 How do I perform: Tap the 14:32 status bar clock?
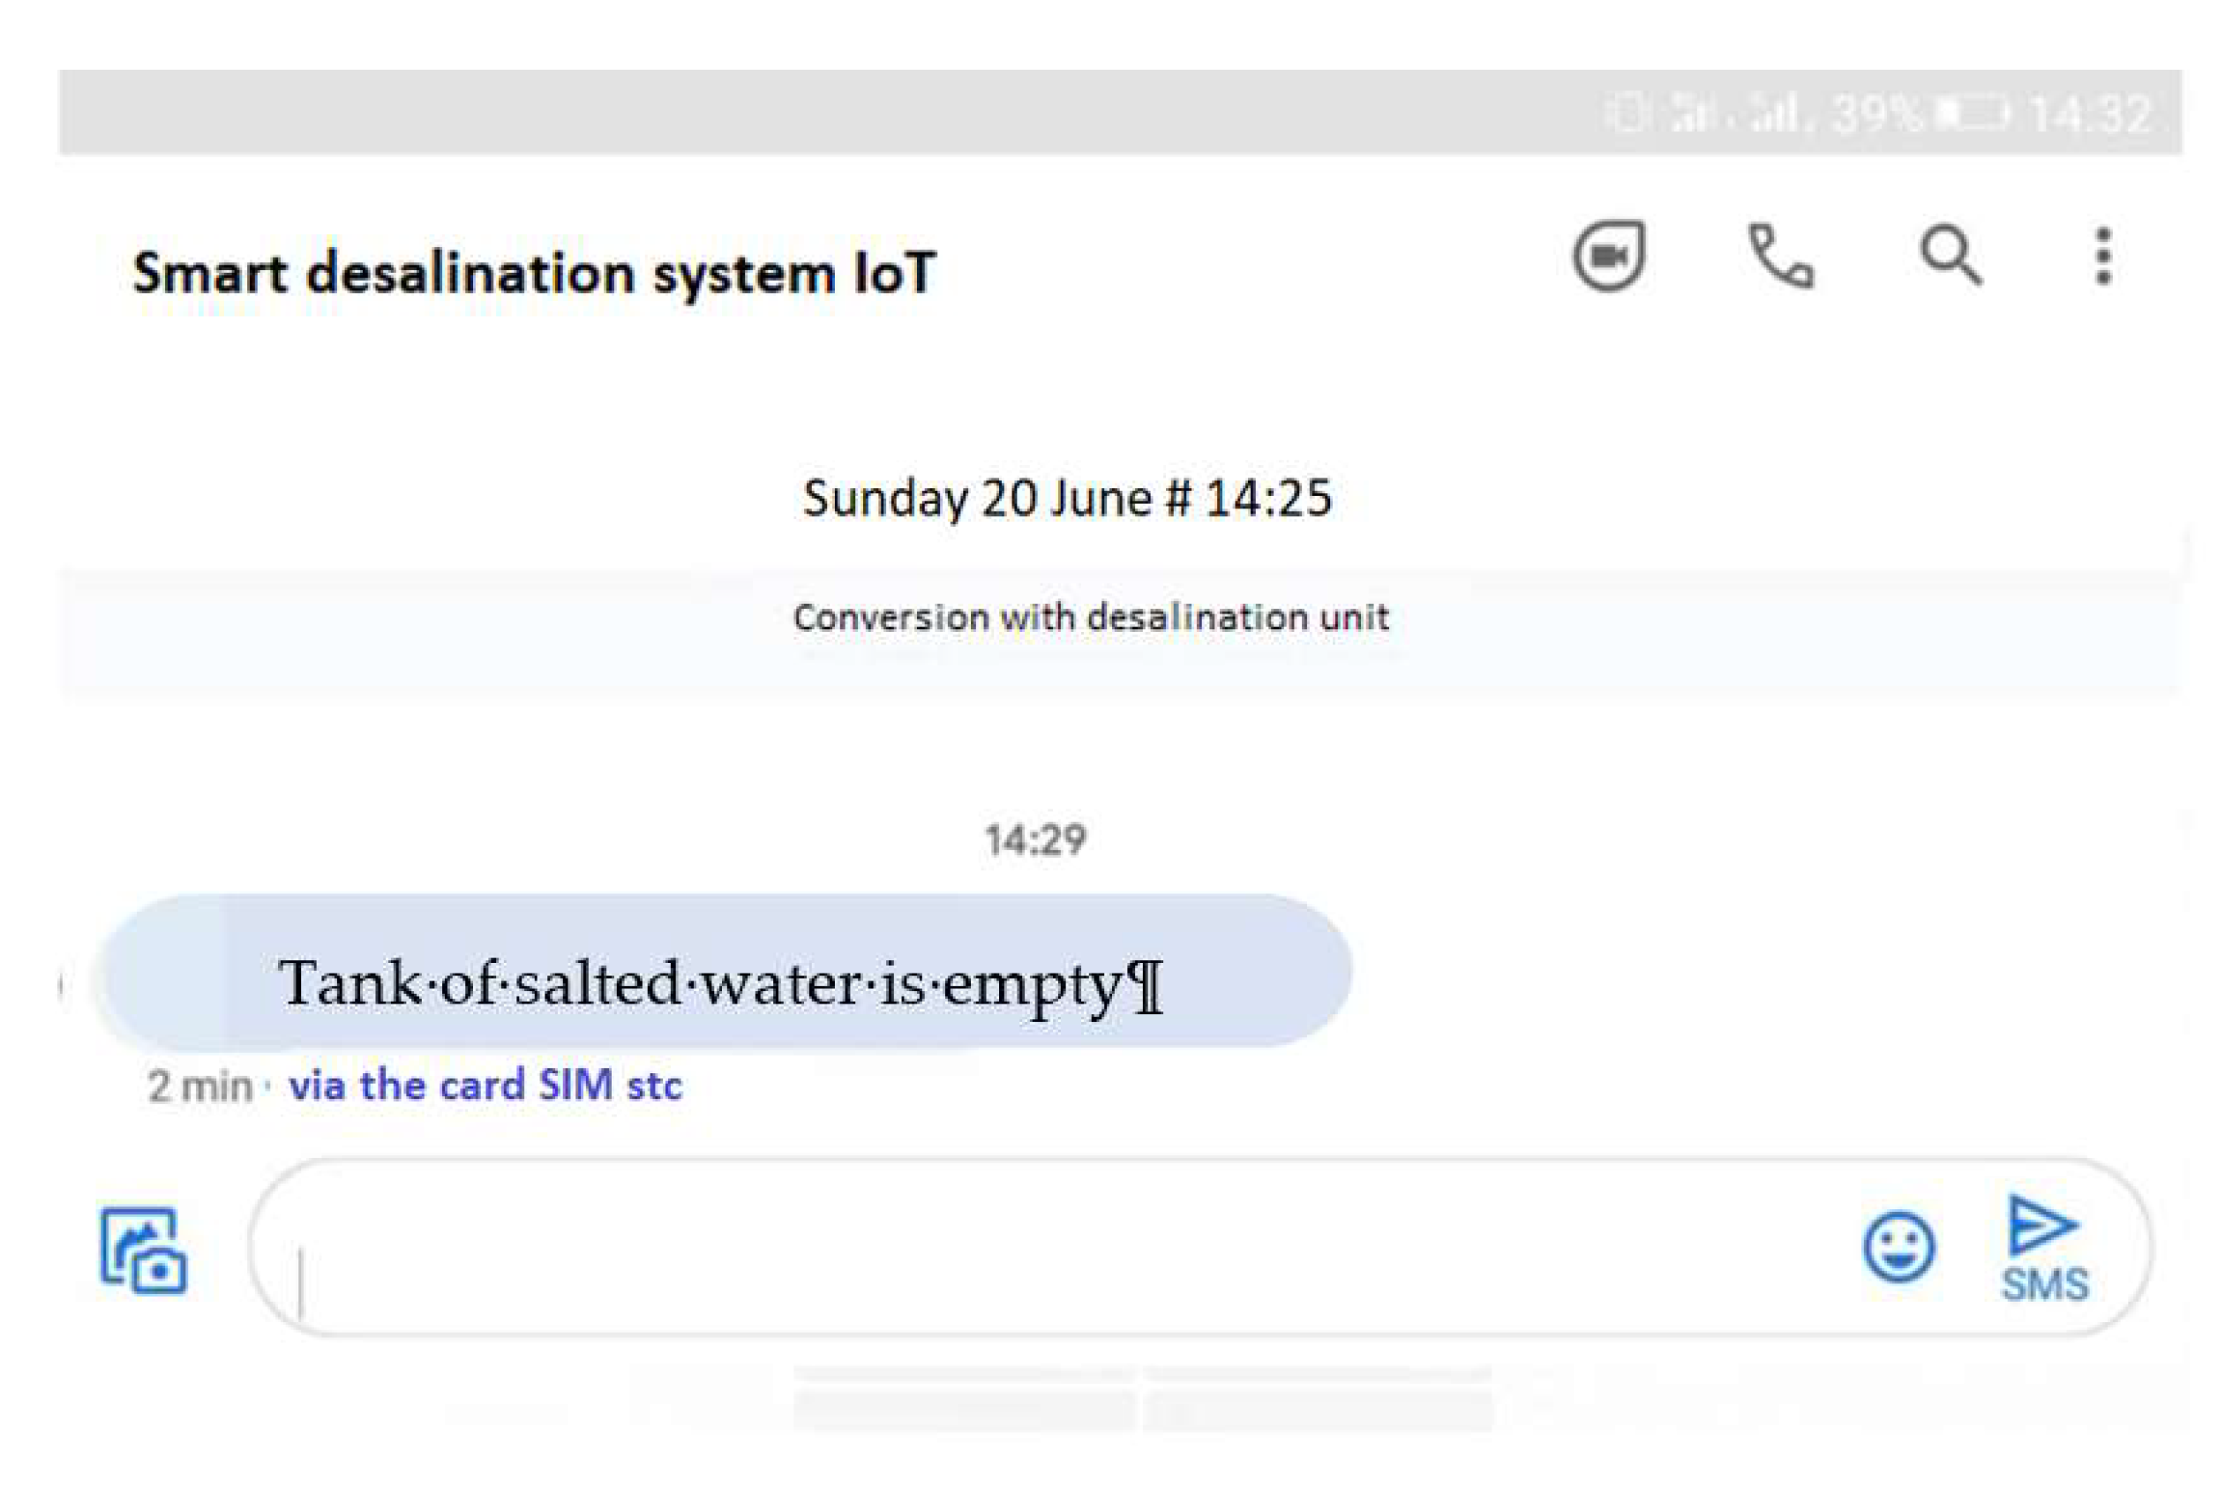click(2089, 115)
